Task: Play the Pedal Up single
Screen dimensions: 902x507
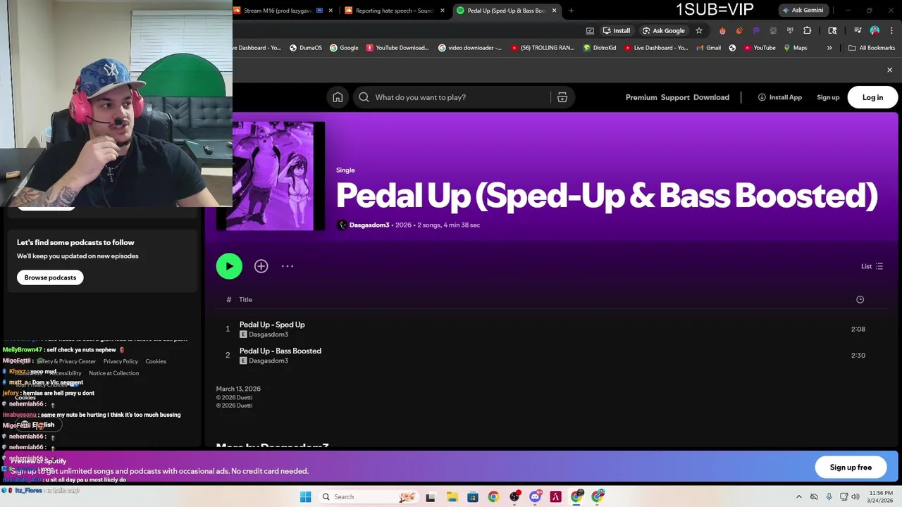Action: click(229, 266)
